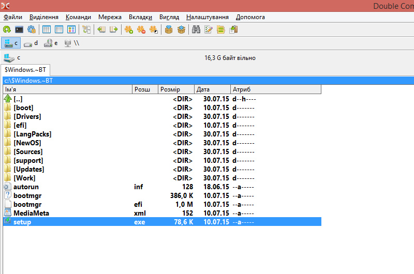
Task: Switch to thumbnails view icon
Action: point(71,29)
